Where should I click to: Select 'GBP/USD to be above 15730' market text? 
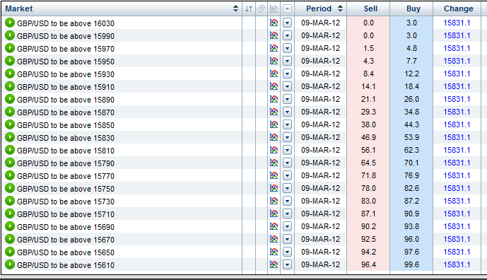pos(66,202)
